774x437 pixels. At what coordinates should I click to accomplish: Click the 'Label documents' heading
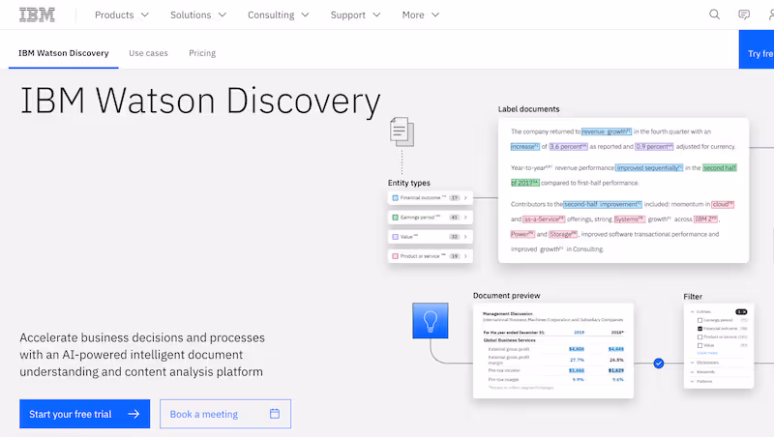coord(528,109)
